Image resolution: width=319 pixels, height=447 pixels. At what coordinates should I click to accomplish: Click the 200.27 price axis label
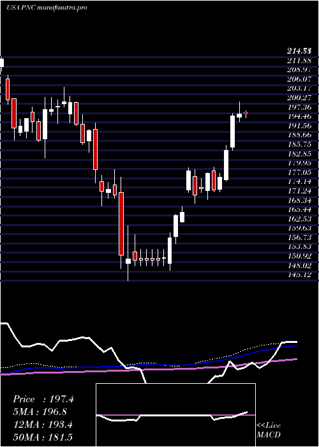click(x=299, y=98)
